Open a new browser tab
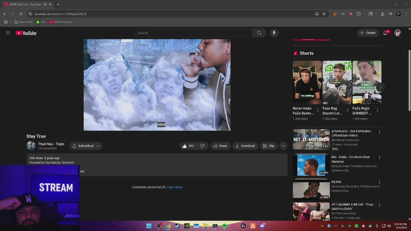 (58, 4)
